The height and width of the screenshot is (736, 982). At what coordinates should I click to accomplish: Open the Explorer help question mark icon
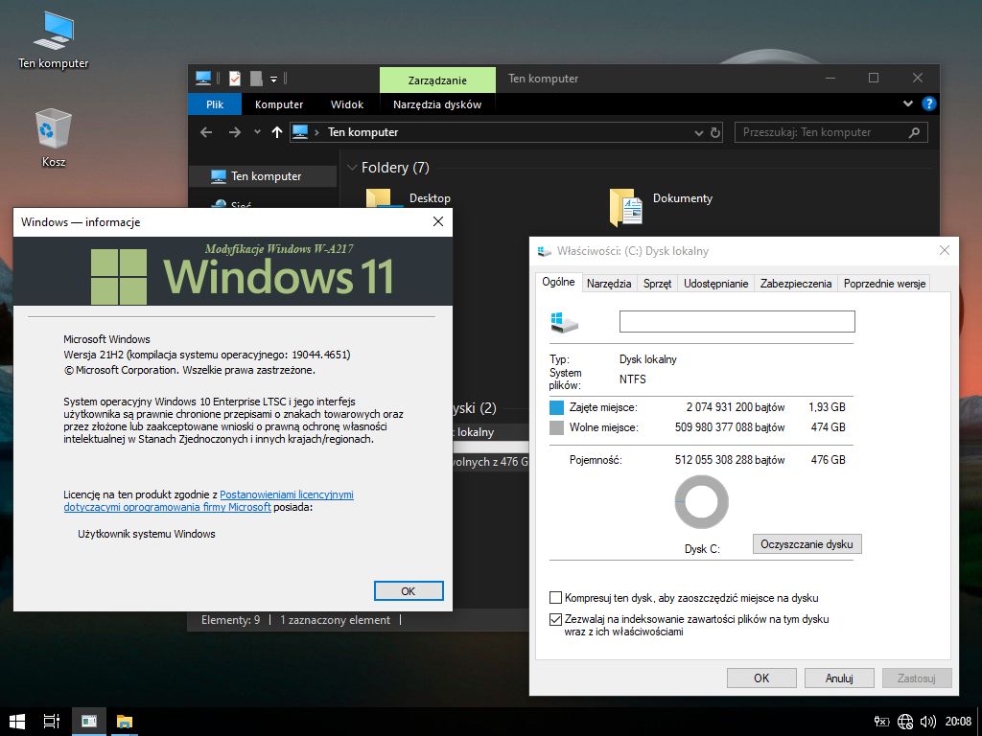click(928, 103)
